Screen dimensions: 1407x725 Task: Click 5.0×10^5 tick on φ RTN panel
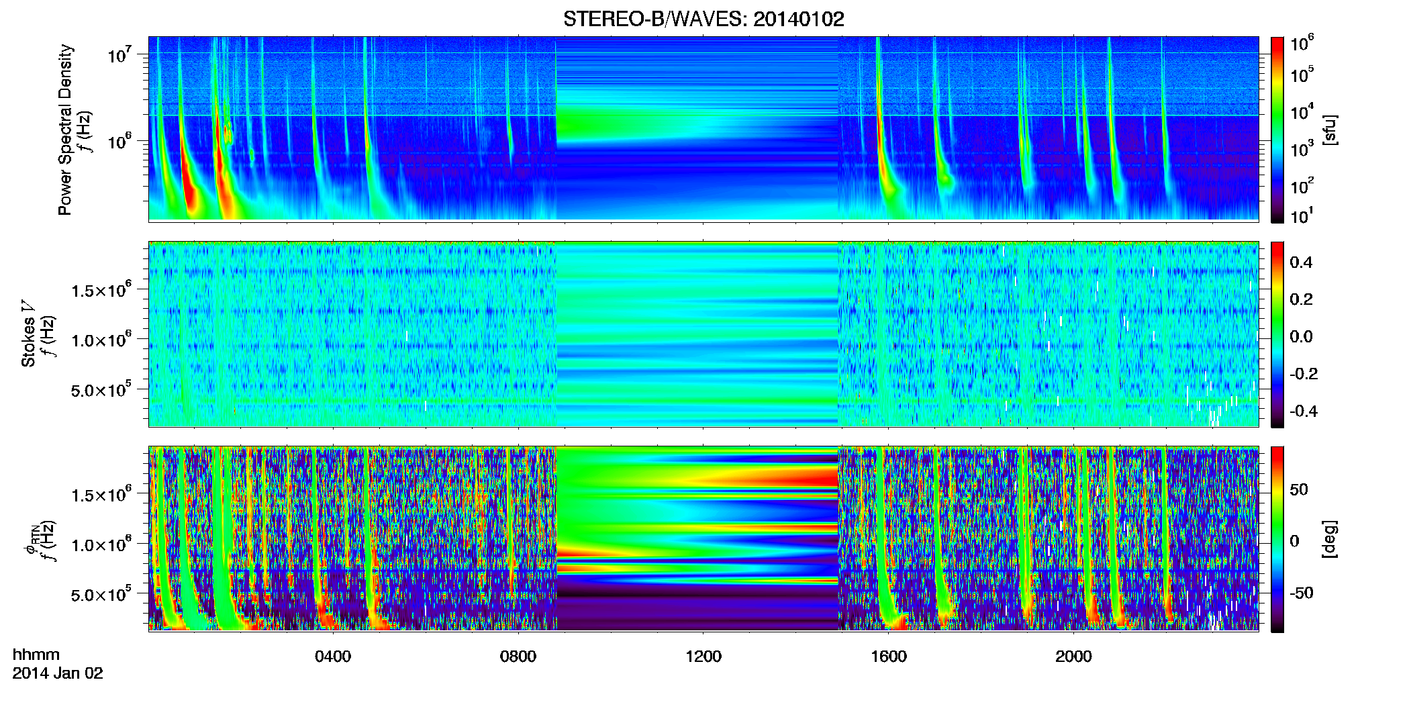pyautogui.click(x=101, y=595)
